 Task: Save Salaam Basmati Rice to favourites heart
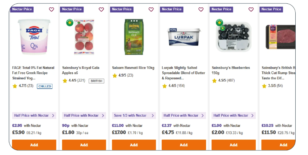click(x=151, y=10)
